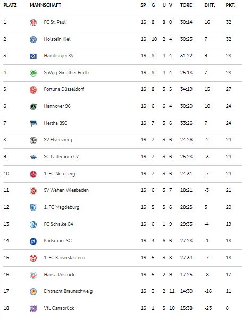Open the SV Elversberg team name

coord(58,140)
